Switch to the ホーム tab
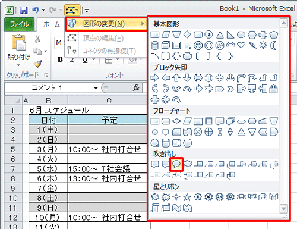 click(52, 24)
